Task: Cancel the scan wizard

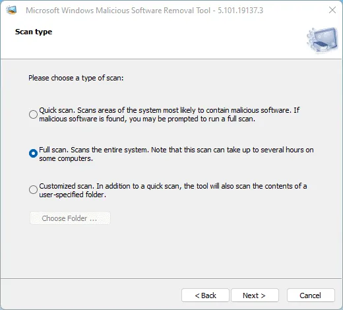Action: (x=311, y=295)
